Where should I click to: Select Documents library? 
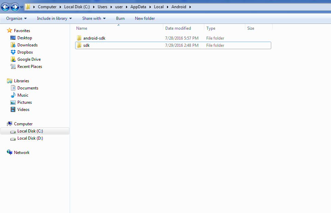[28, 88]
